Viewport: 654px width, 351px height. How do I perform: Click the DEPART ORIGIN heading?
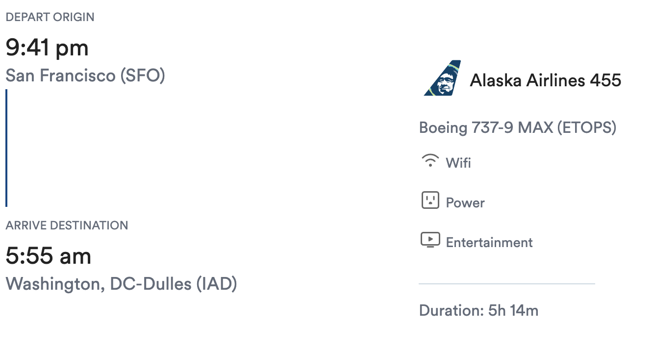50,17
